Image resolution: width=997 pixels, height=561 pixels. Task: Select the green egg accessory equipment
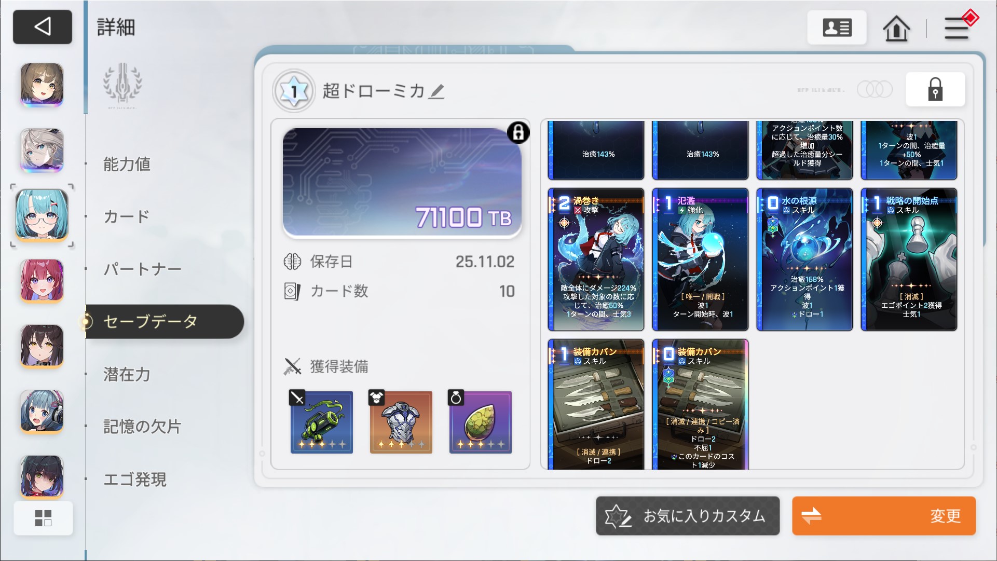480,421
